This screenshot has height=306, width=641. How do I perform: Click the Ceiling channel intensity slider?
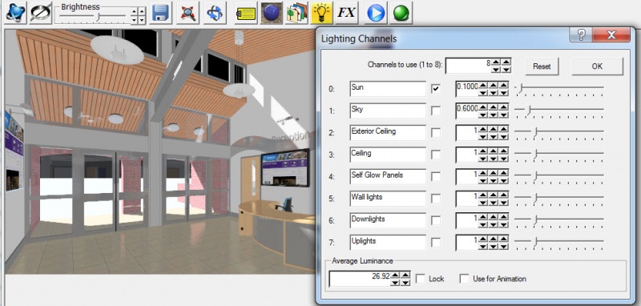click(558, 155)
